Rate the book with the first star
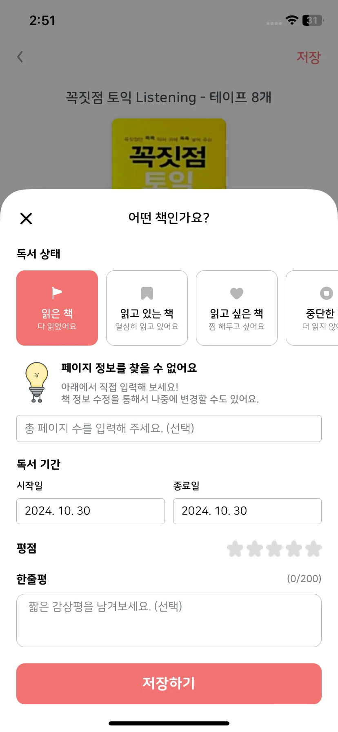Image resolution: width=338 pixels, height=732 pixels. [235, 549]
